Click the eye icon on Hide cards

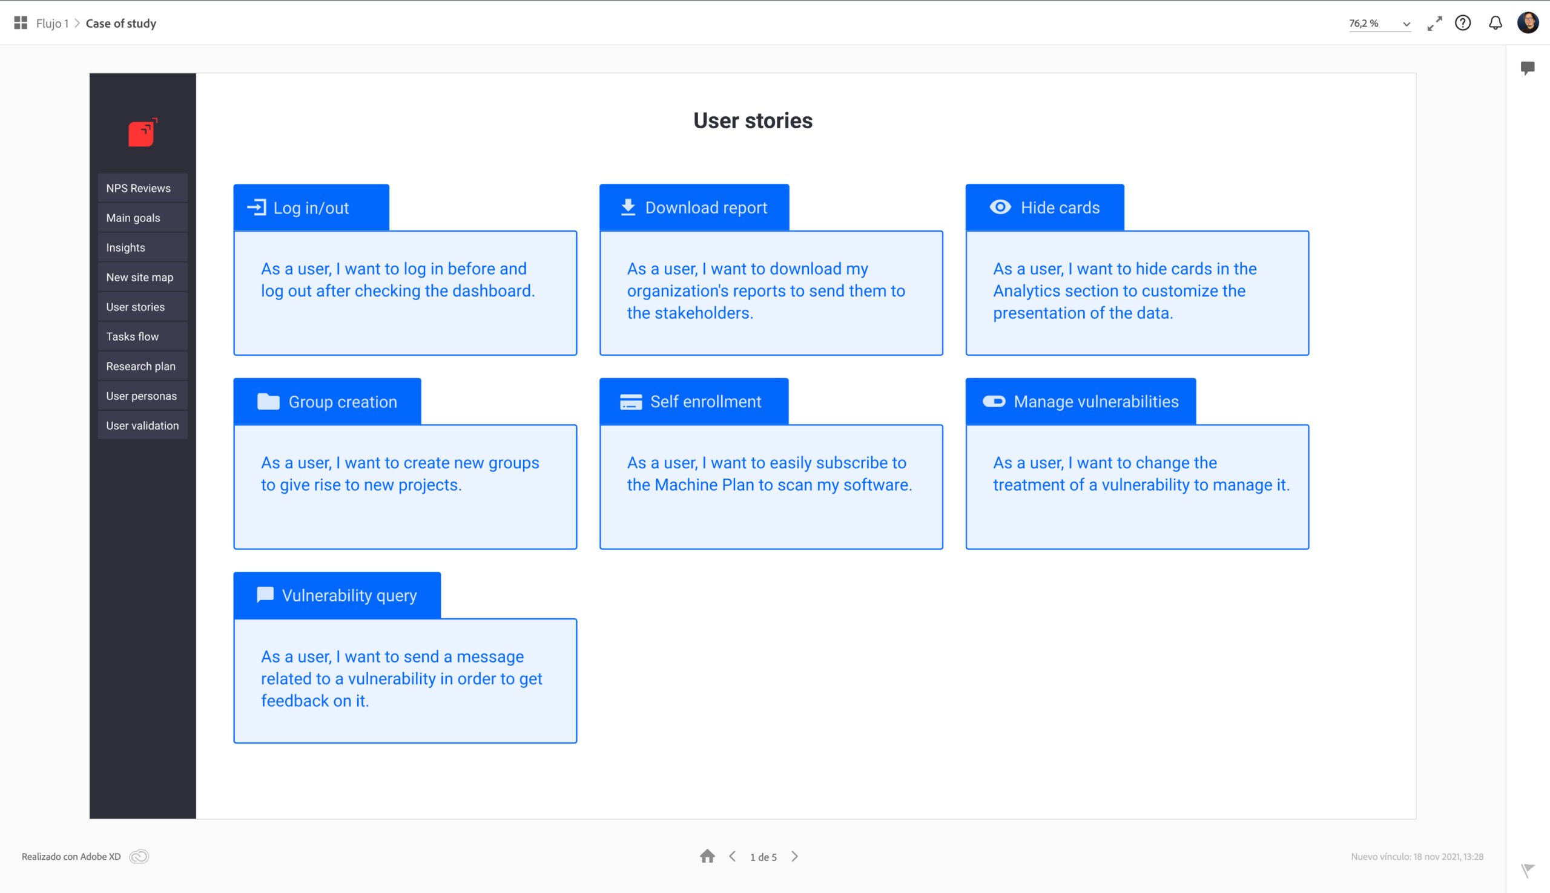[1000, 208]
